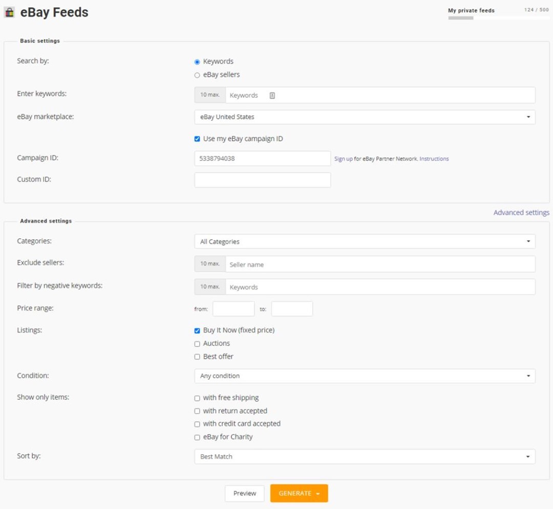Open the Instructions link
Image resolution: width=553 pixels, height=509 pixels.
coord(434,159)
